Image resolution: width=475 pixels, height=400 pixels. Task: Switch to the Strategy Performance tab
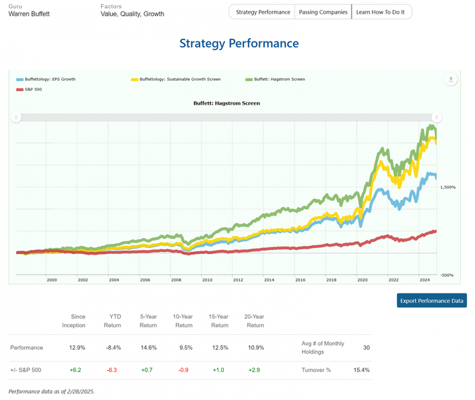click(263, 12)
